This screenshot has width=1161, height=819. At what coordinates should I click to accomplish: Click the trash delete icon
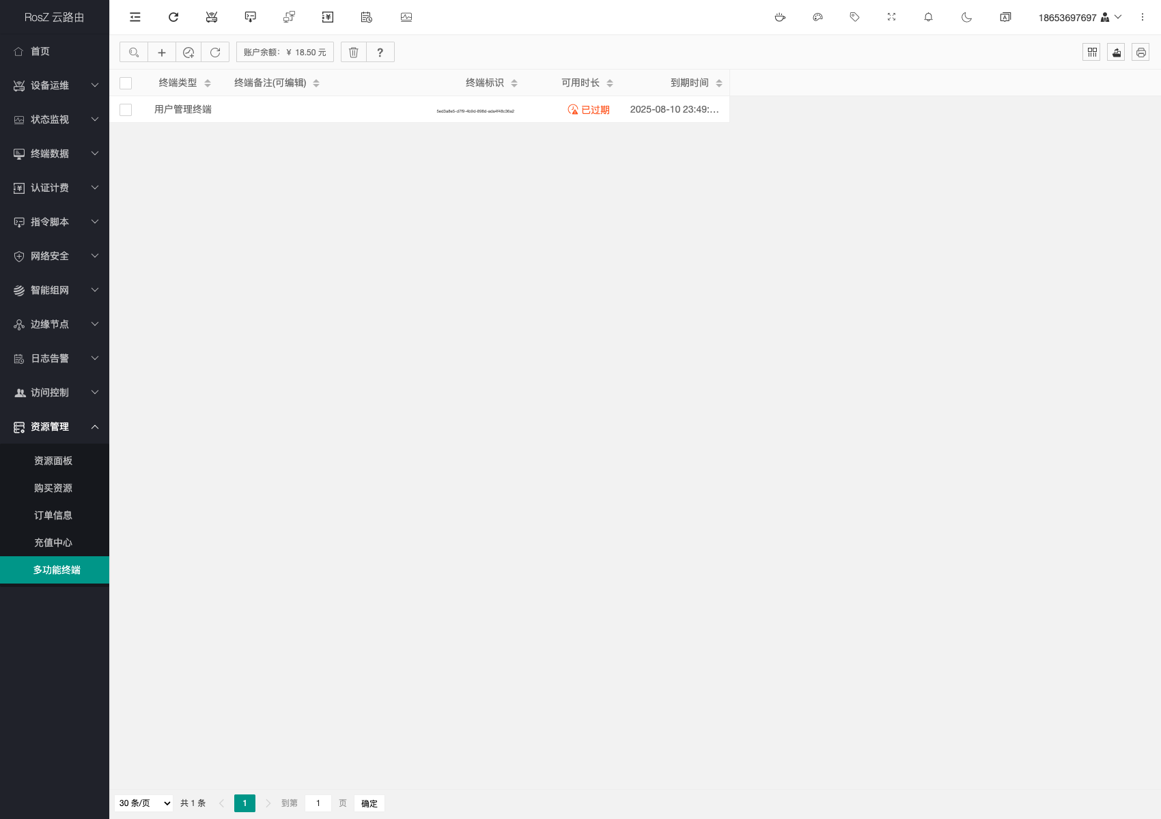[354, 53]
